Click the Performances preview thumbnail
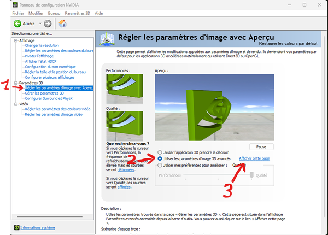 pyautogui.click(x=125, y=89)
